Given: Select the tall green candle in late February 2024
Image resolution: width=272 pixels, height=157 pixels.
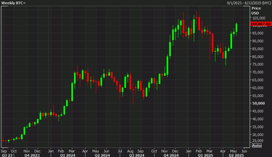Looking at the screenshot, I should [72, 91].
